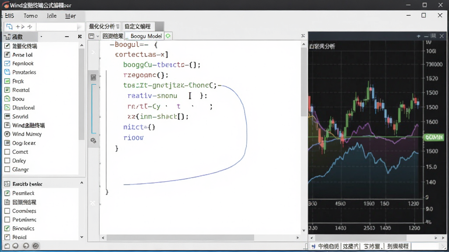The width and height of the screenshot is (449, 252).
Task: Click the first round icon in bottom-left status bar
Action: click(16, 246)
